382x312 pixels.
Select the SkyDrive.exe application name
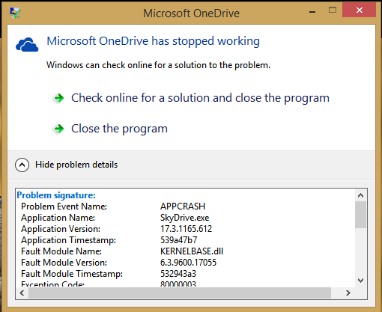185,218
